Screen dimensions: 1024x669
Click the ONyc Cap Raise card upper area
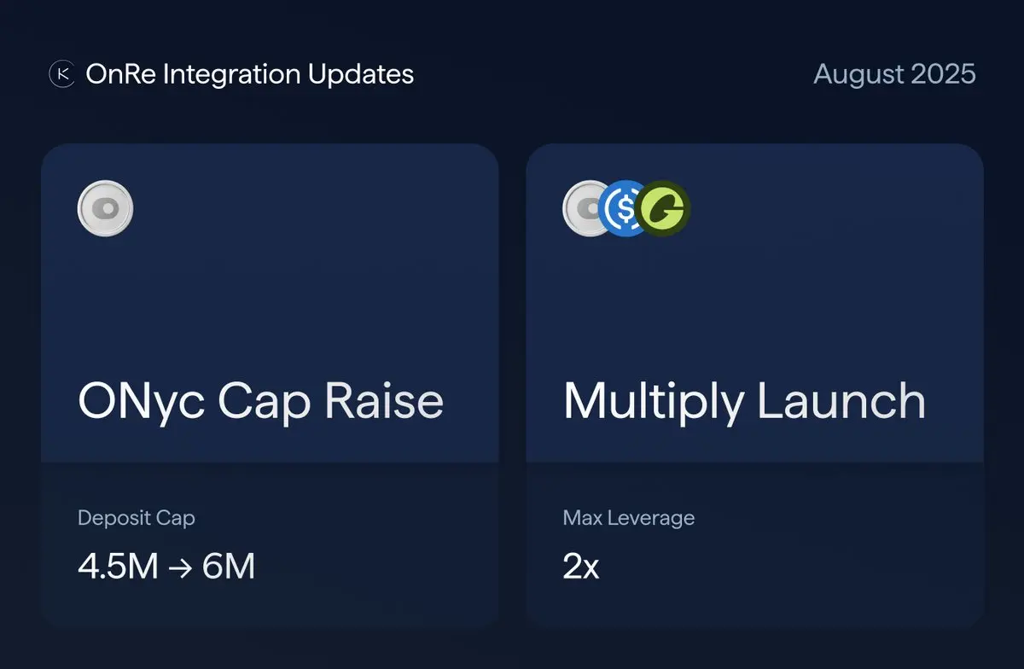pyautogui.click(x=270, y=303)
